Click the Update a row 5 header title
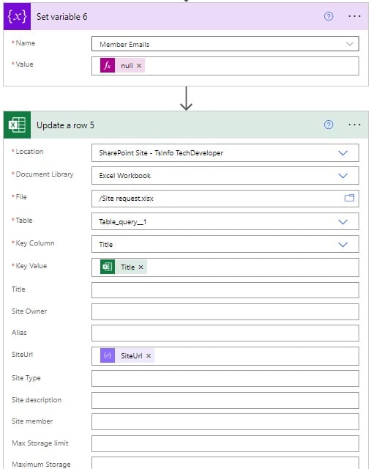371x469 pixels. pos(65,125)
